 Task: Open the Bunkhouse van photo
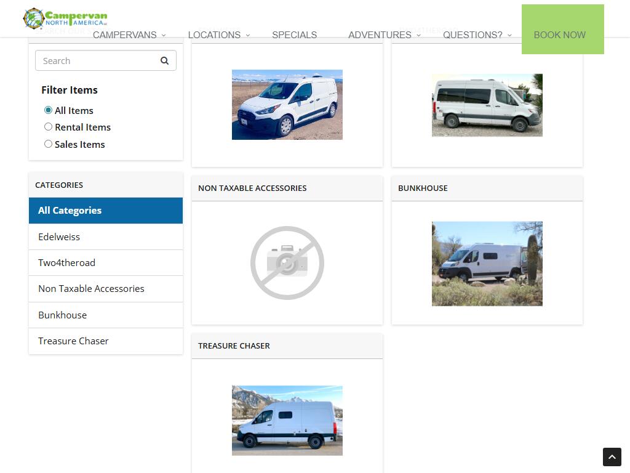pyautogui.click(x=487, y=264)
